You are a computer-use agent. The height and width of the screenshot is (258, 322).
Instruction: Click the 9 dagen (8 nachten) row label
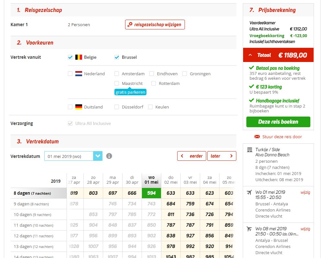click(x=38, y=204)
